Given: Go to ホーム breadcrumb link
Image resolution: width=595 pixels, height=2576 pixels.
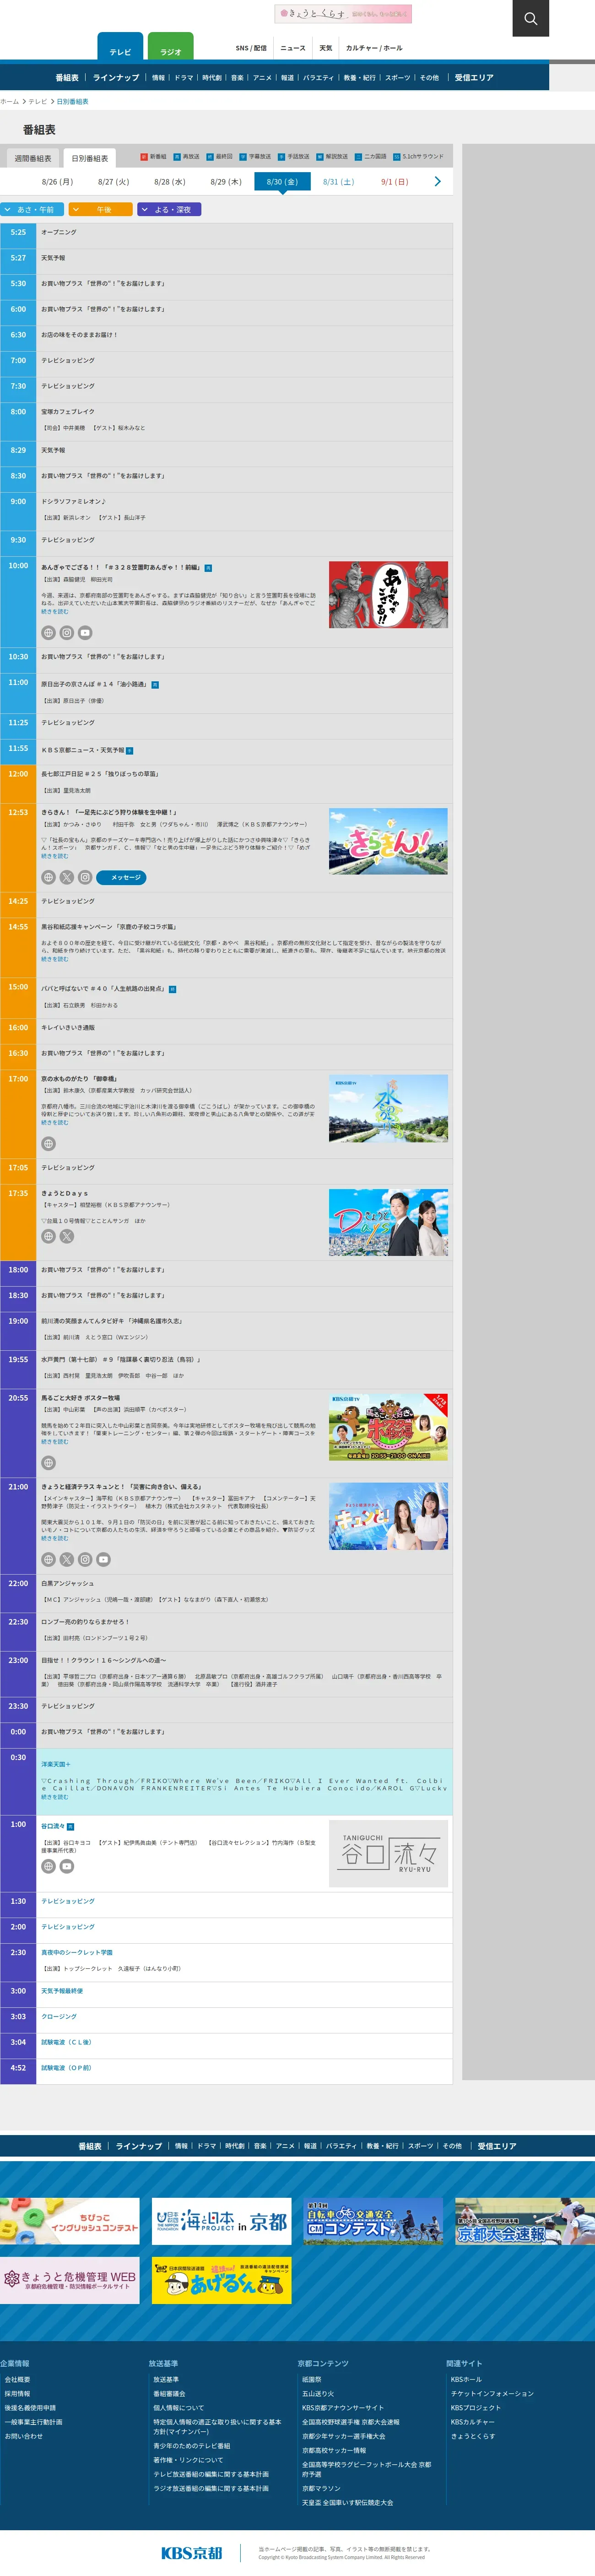Looking at the screenshot, I should (10, 101).
